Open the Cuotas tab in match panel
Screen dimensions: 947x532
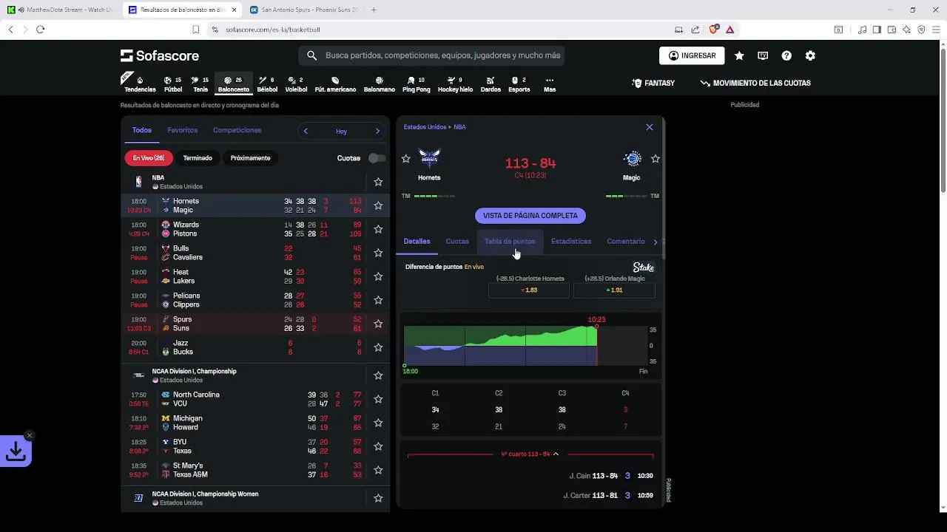click(457, 242)
